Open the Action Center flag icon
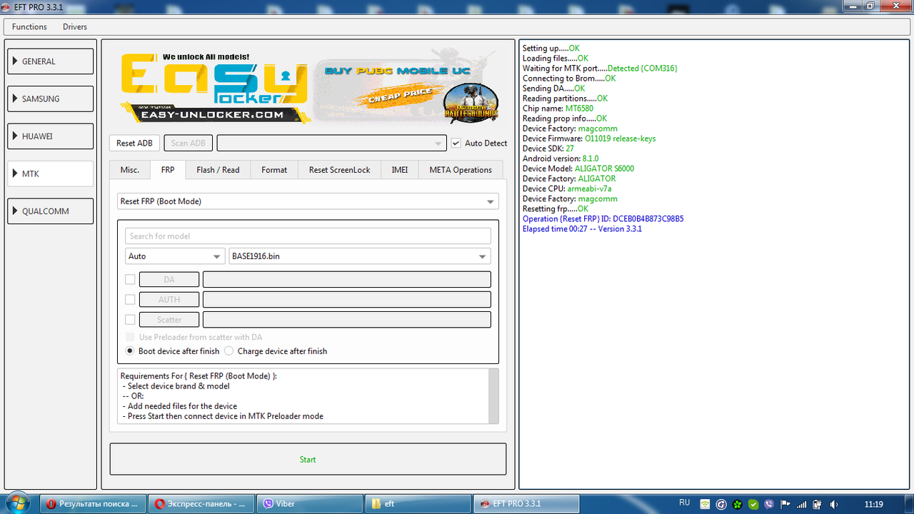This screenshot has height=514, width=914. [x=785, y=504]
